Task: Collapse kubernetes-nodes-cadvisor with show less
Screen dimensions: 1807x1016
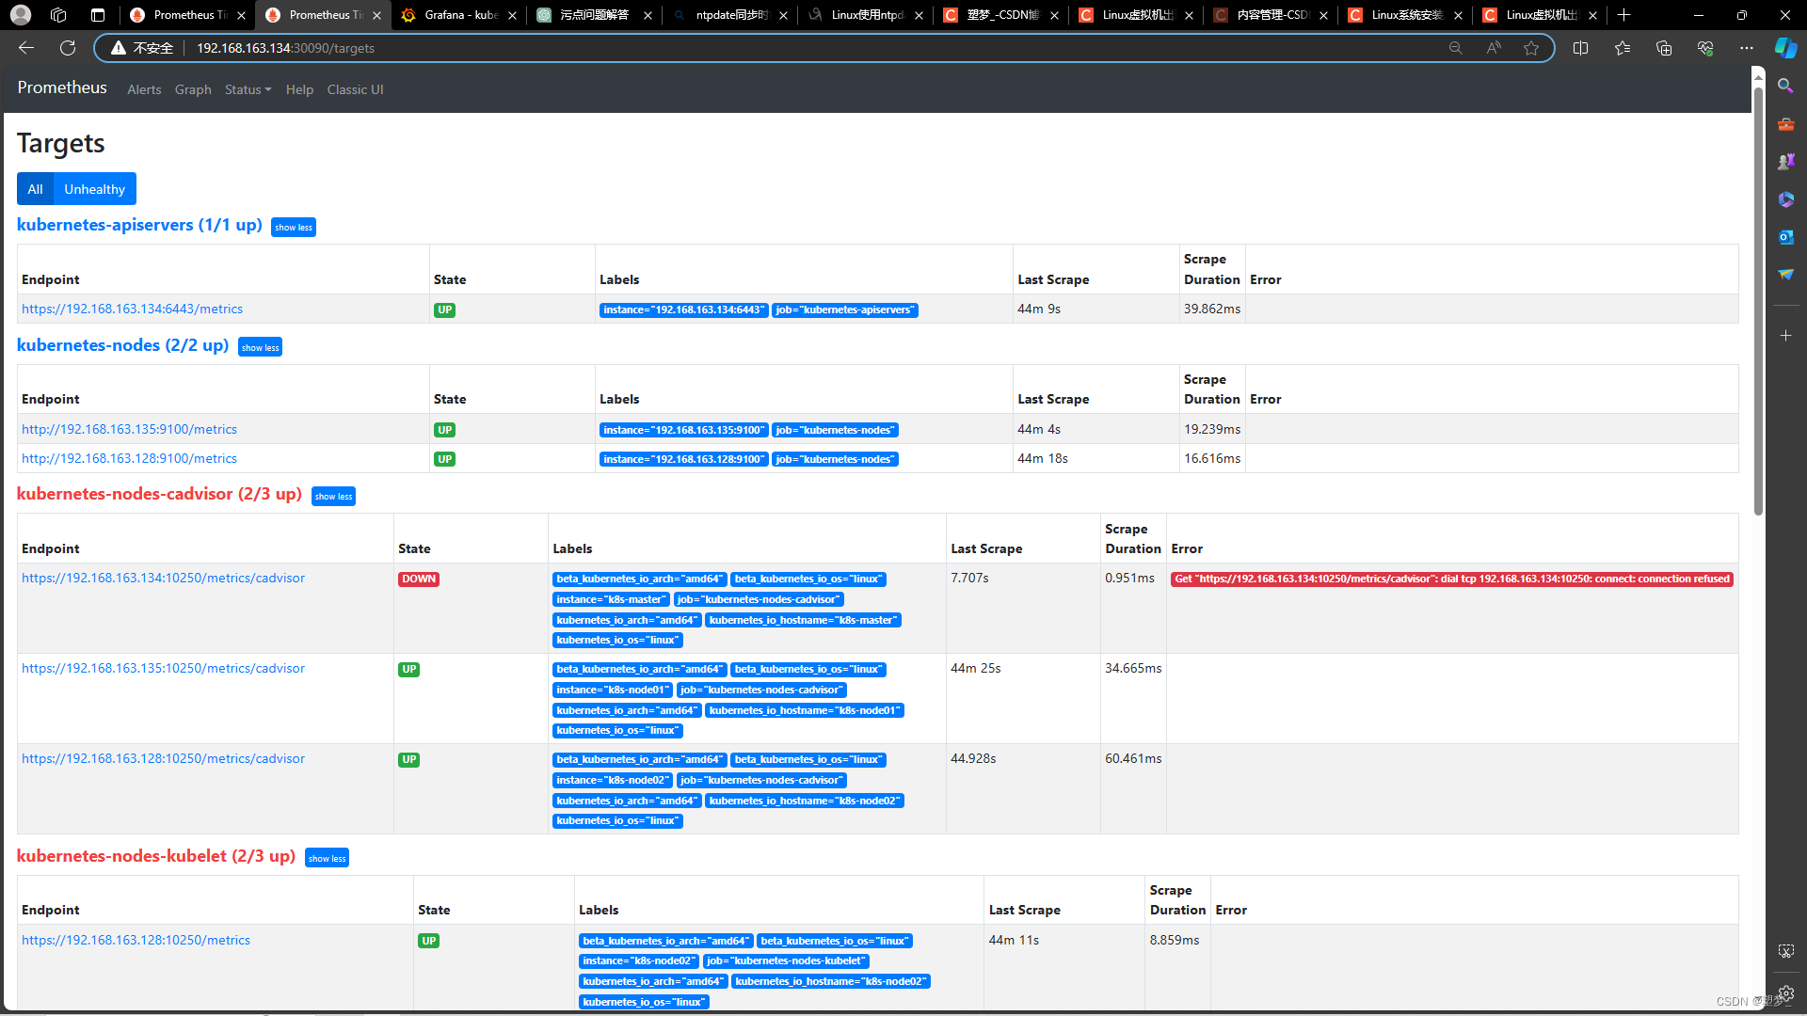Action: point(333,496)
